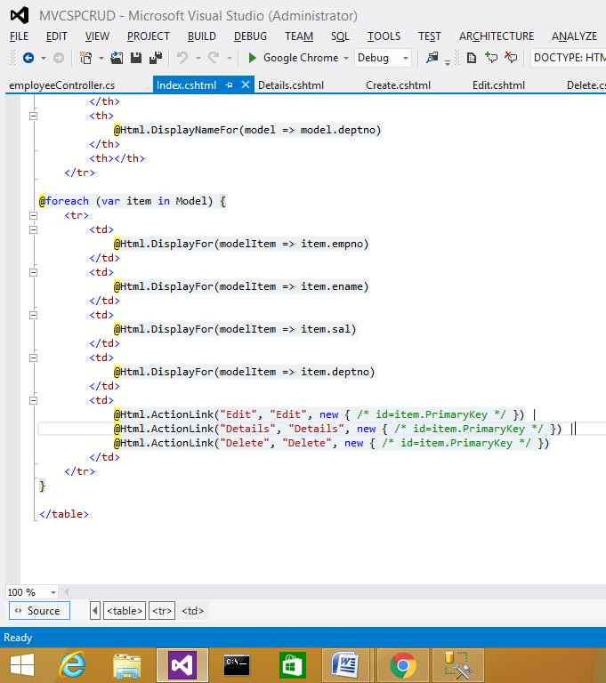The image size is (606, 683).
Task: Open the Debug configuration dropdown
Action: coord(406,58)
